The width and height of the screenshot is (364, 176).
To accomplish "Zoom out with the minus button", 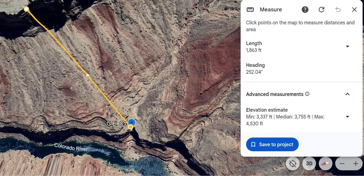I will (x=342, y=164).
